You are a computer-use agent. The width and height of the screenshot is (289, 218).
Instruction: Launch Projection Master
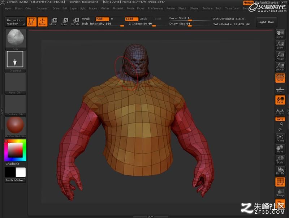click(15, 22)
